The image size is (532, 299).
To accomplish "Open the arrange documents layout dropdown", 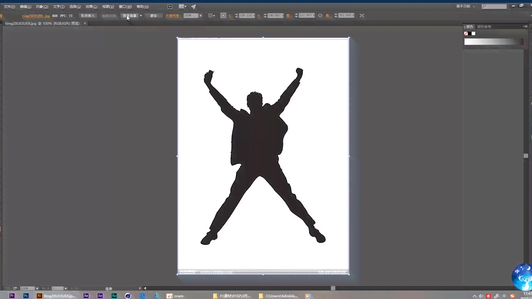I will pos(183,6).
